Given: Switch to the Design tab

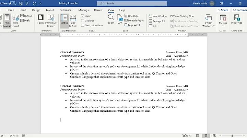Looking at the screenshot, I should [x=36, y=10].
